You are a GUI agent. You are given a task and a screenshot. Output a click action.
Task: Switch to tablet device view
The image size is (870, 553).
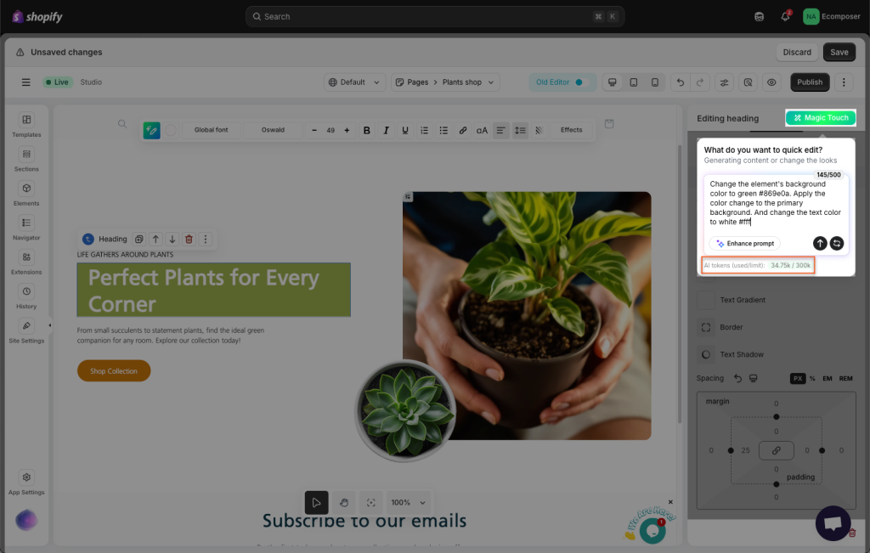[x=634, y=82]
